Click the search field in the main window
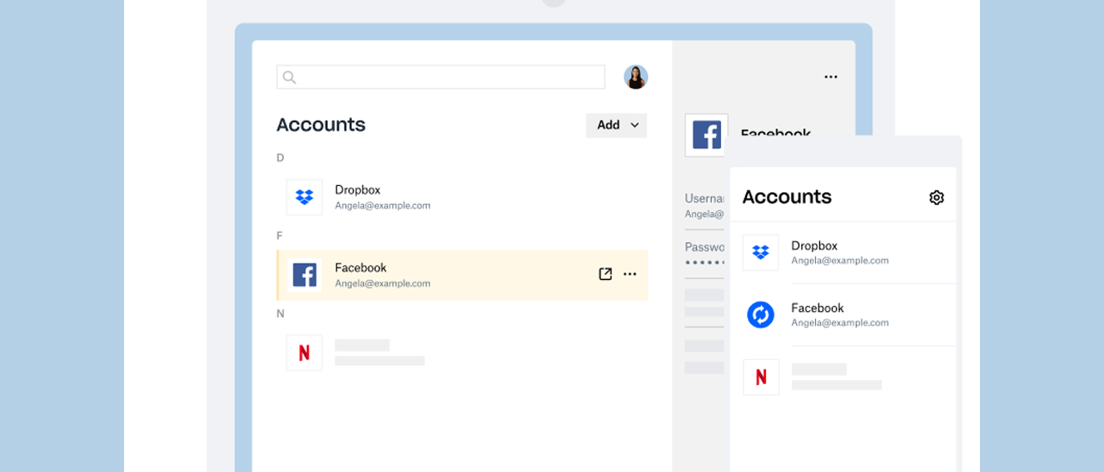This screenshot has width=1104, height=472. click(441, 77)
